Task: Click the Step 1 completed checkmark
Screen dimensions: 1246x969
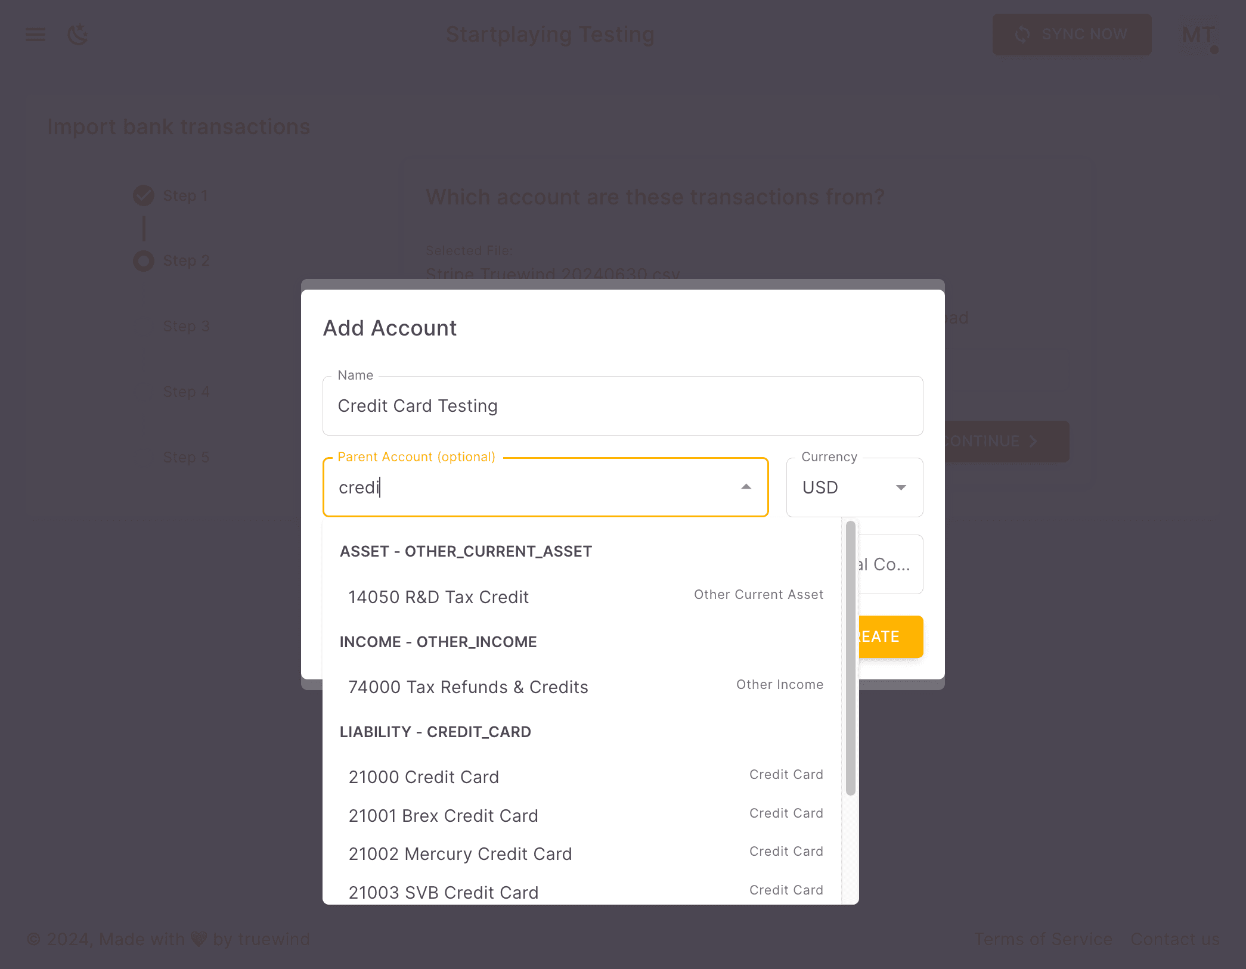Action: pos(143,195)
